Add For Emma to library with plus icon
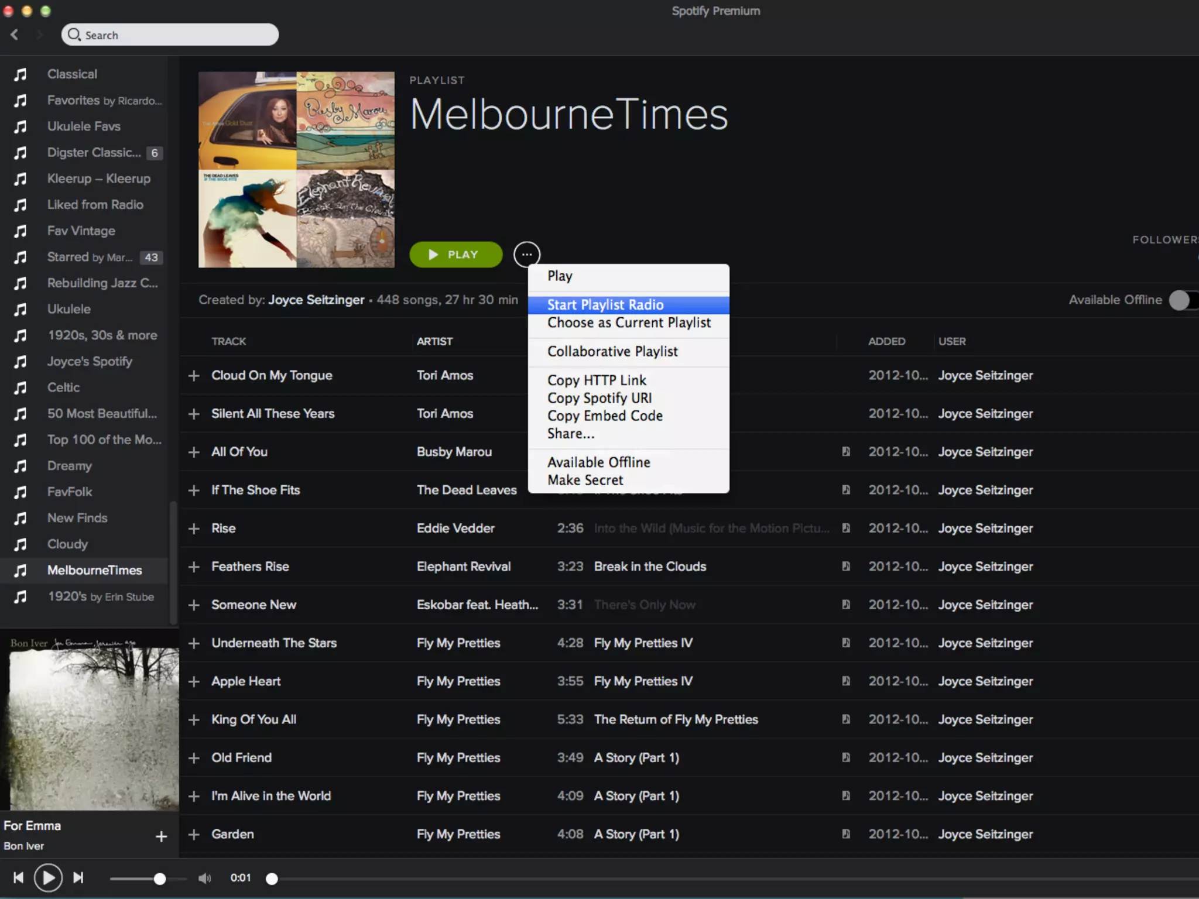Screen dimensions: 1199x899 [162, 836]
